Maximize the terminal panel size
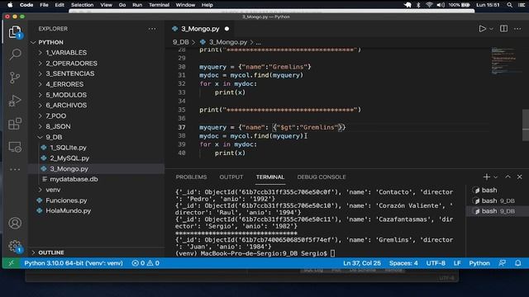The width and height of the screenshot is (529, 297). coord(508,177)
